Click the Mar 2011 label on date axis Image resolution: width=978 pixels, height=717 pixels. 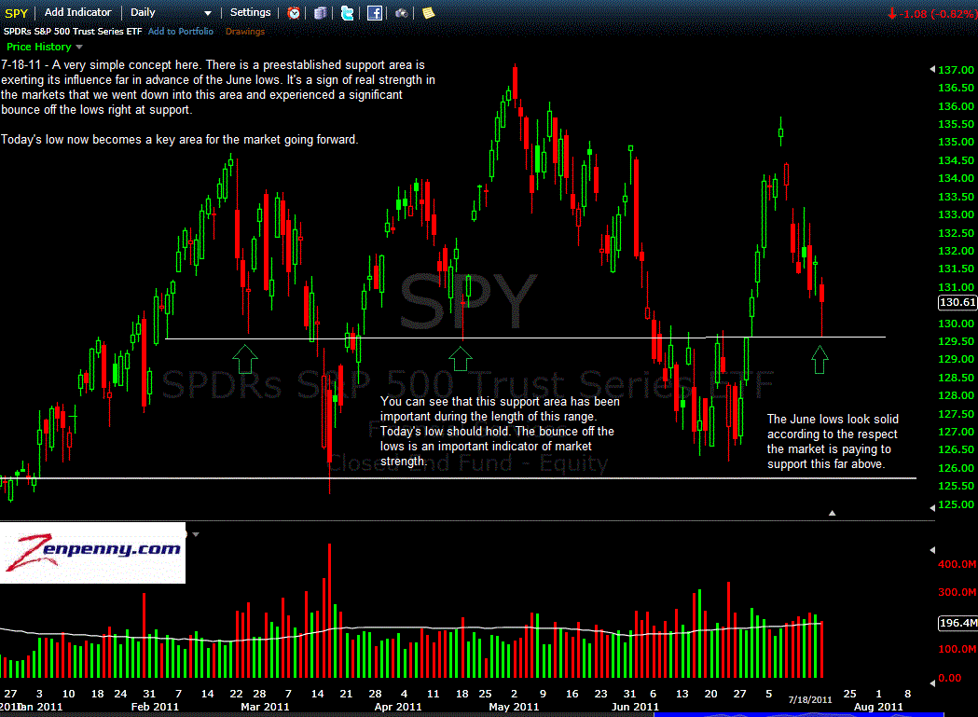[265, 707]
